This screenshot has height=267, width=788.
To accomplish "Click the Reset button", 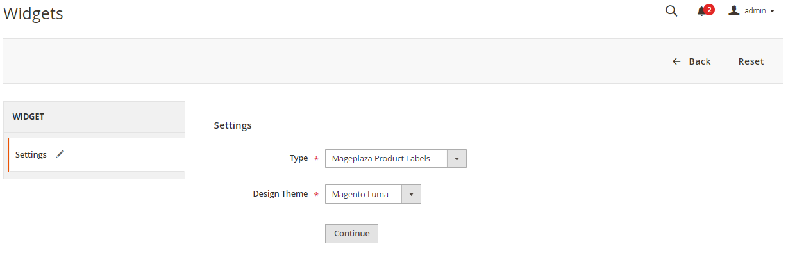I will point(751,61).
